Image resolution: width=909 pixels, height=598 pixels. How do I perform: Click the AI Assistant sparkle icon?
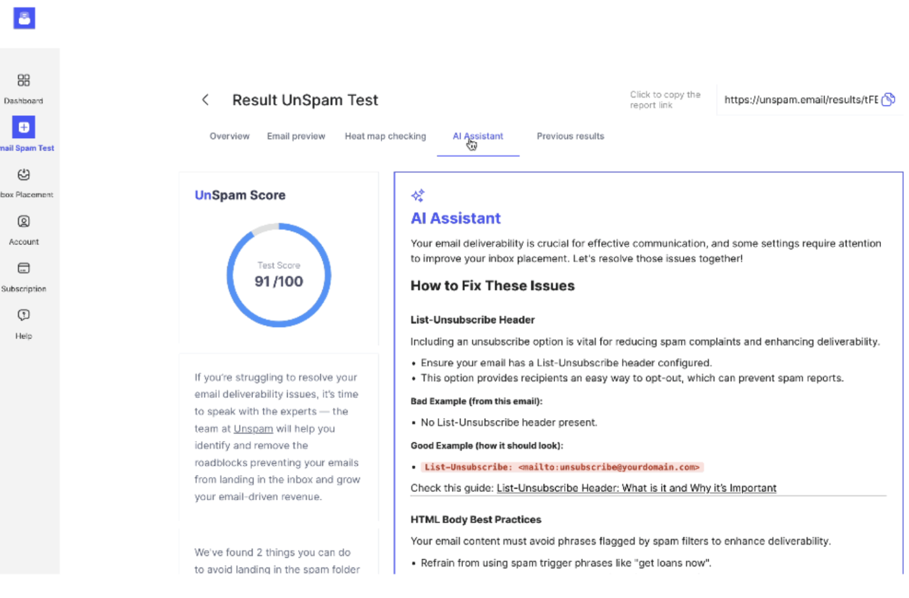418,195
